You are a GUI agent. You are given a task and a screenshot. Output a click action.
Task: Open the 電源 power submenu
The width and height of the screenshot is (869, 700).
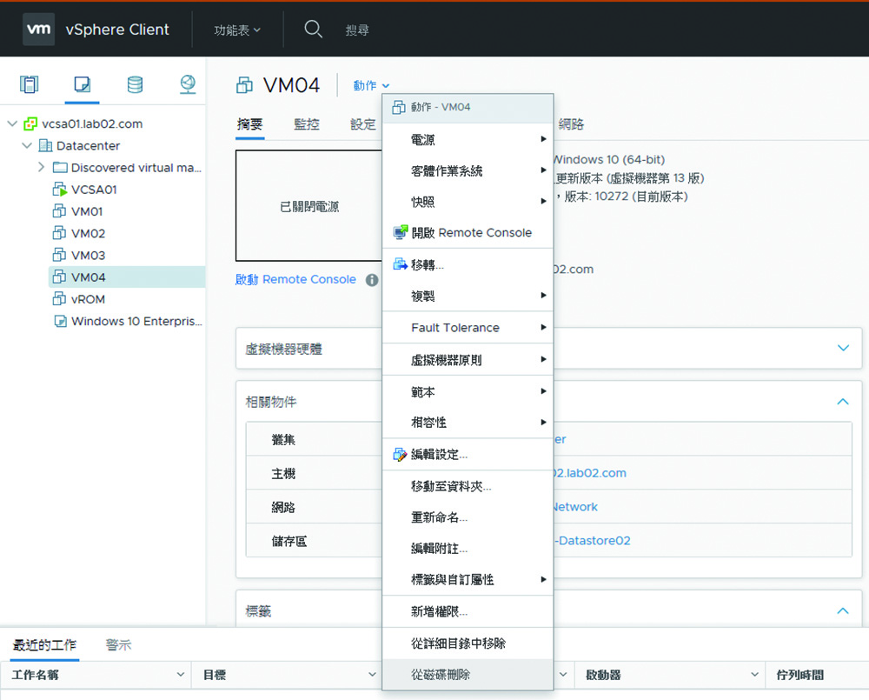pos(468,139)
